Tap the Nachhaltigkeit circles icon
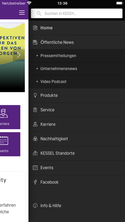 click(x=35, y=139)
